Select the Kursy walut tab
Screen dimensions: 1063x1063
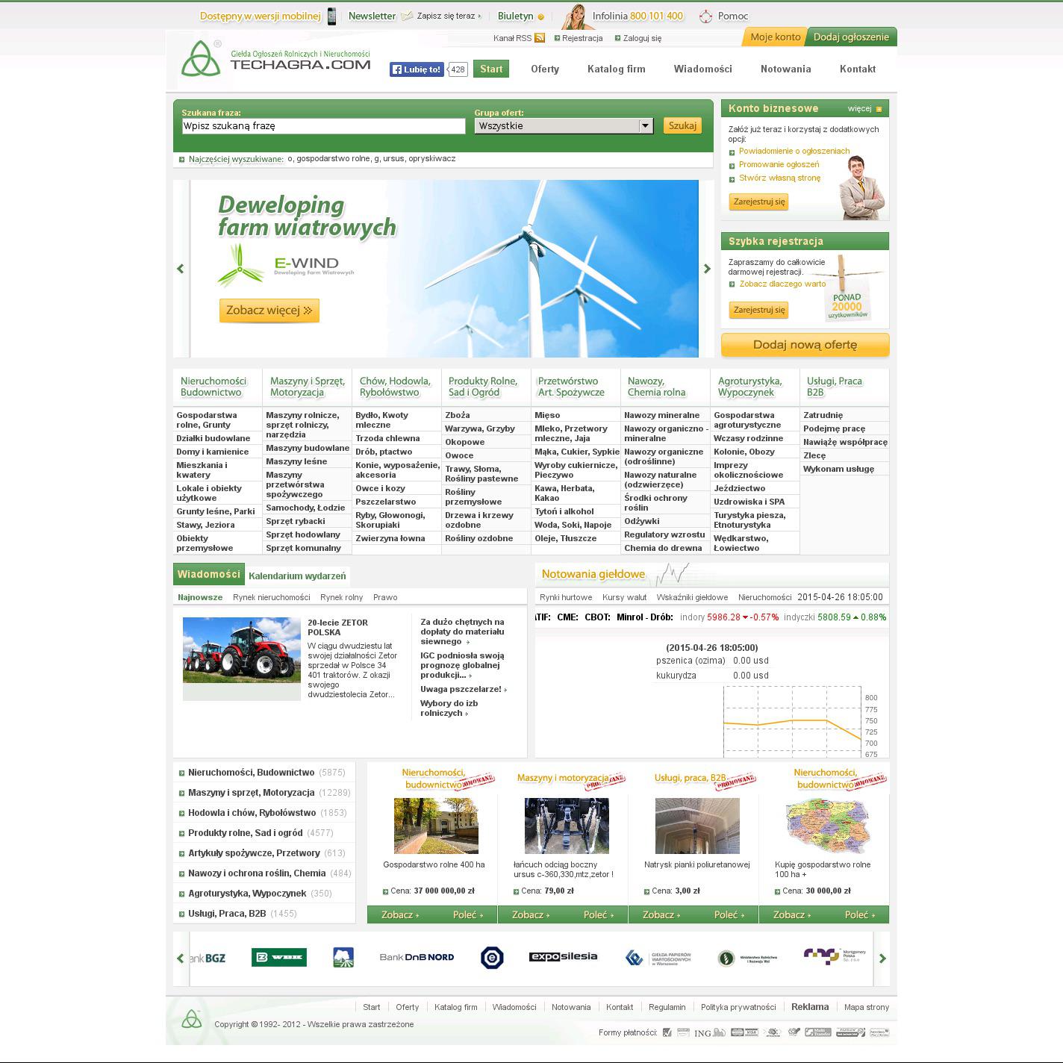pos(624,597)
